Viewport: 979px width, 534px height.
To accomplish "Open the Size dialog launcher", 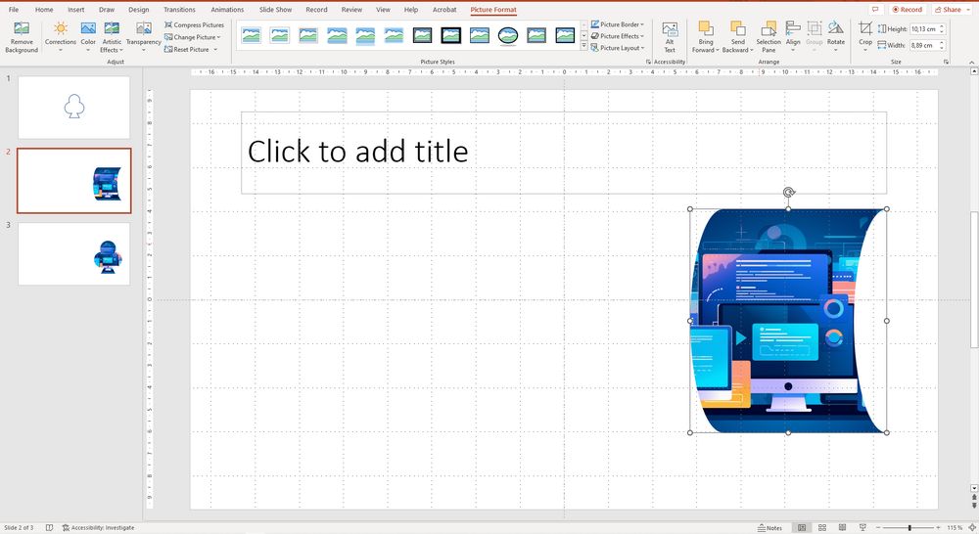I will click(946, 62).
